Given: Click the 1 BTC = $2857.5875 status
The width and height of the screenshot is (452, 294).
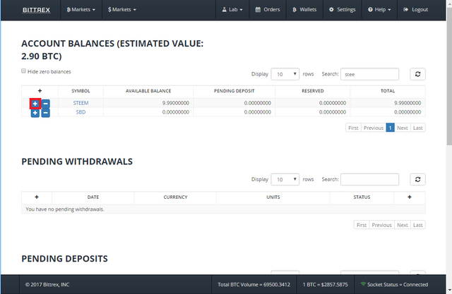Looking at the screenshot, I should tap(325, 285).
